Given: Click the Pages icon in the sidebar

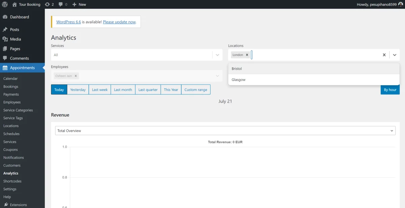Looking at the screenshot, I should click(x=5, y=49).
